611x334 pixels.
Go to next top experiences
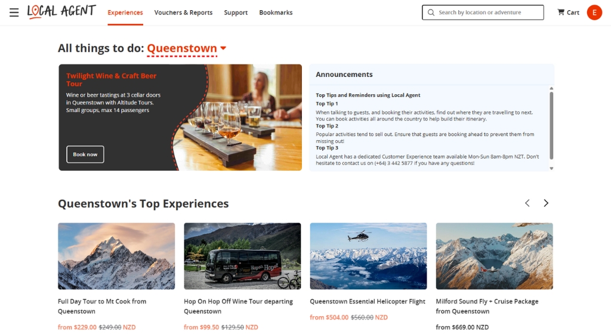pos(546,203)
